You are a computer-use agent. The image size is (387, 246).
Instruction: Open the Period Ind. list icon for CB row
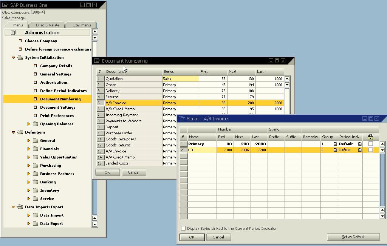(360, 150)
